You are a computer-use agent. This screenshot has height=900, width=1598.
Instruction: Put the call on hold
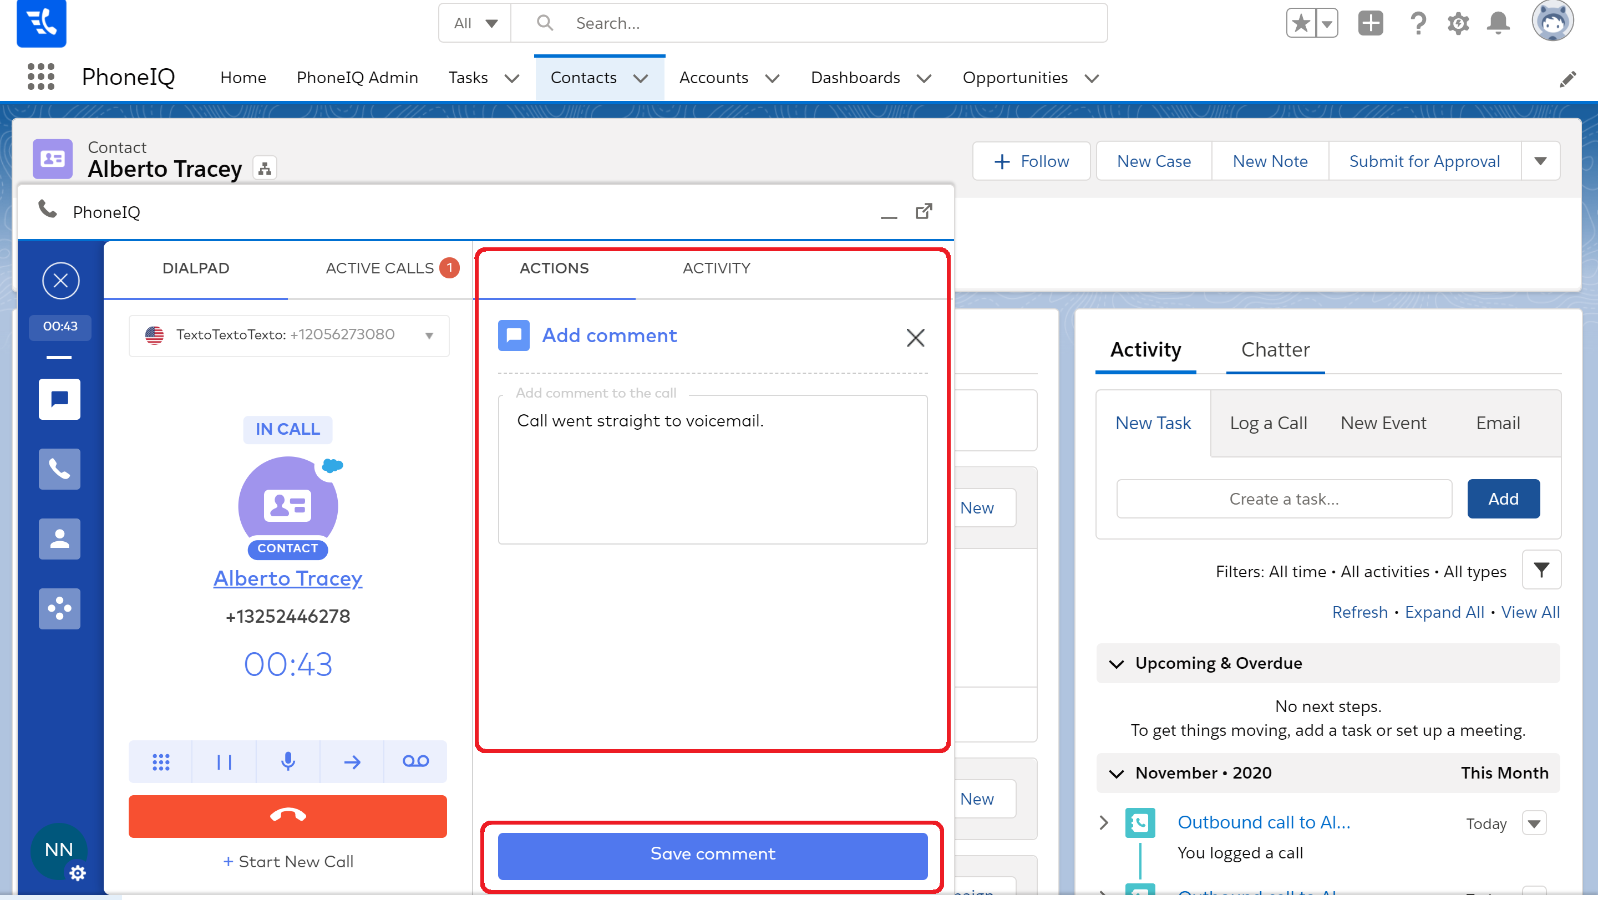(224, 762)
